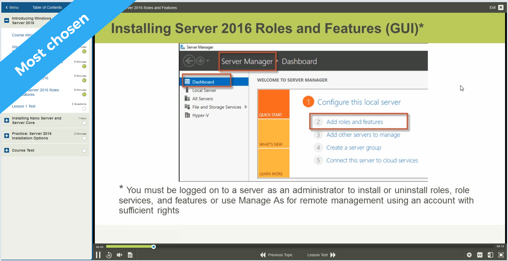Viewport: 508px width, 261px height.
Task: Click the progress bar playhead handle
Action: (x=153, y=247)
